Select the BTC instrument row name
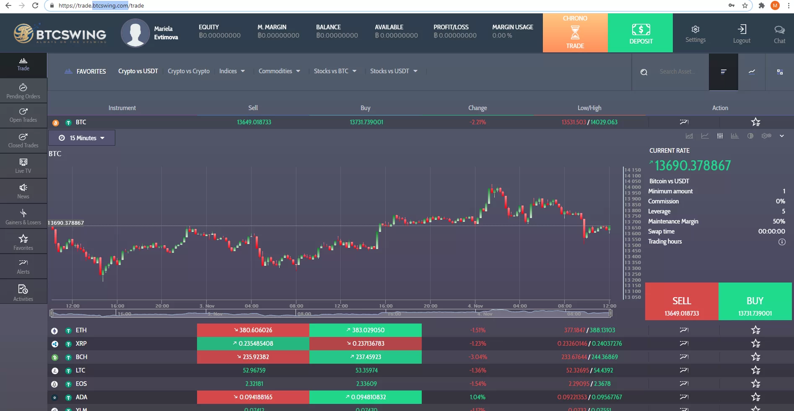The width and height of the screenshot is (794, 411). pos(81,122)
